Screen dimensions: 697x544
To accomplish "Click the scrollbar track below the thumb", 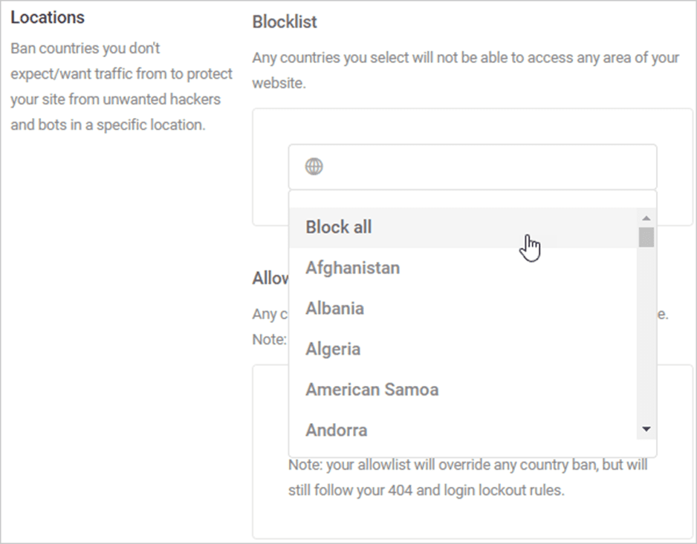I will [646, 333].
